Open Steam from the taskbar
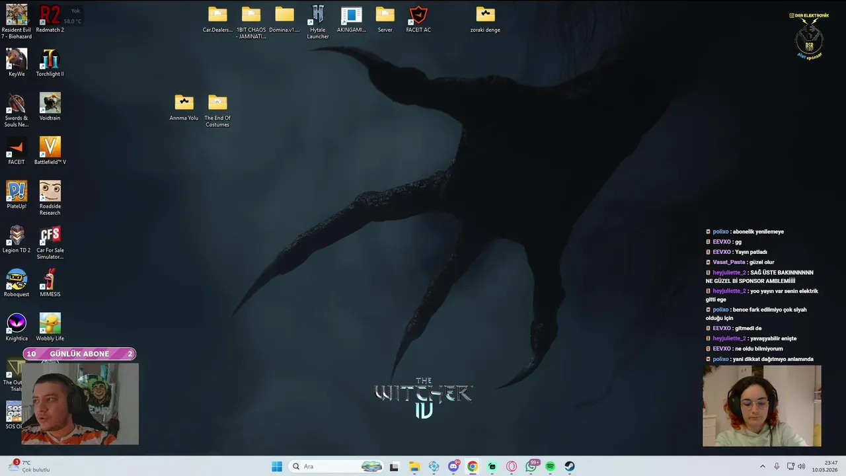 click(570, 466)
